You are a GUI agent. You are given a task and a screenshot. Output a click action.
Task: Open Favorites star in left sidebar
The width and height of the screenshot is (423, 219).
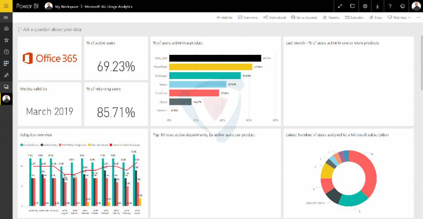pos(6,40)
